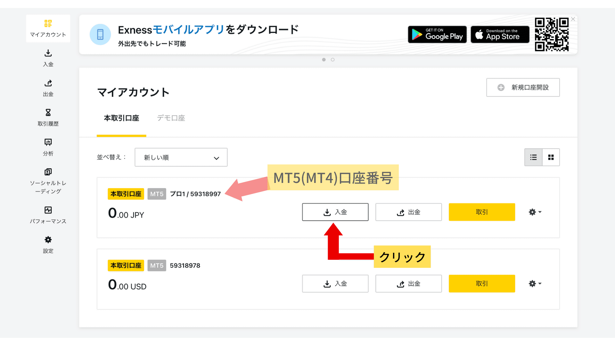Open the 新しい順 sort dropdown
Image resolution: width=615 pixels, height=346 pixels.
point(181,157)
